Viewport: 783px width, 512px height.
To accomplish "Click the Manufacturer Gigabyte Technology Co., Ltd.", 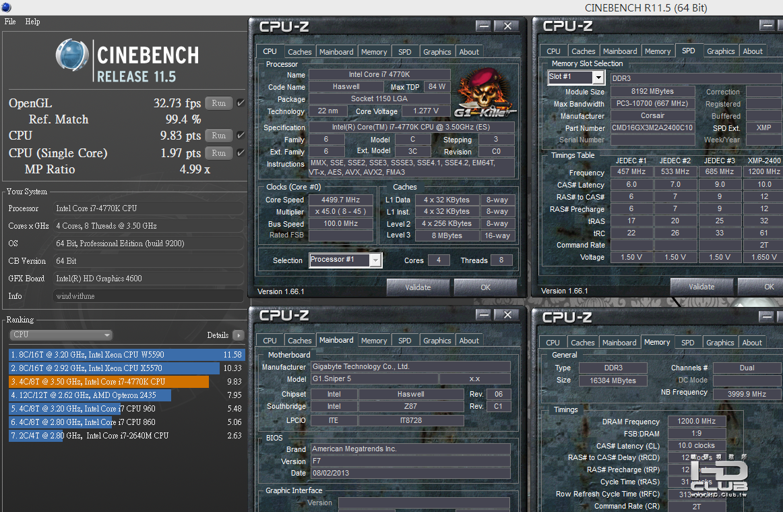I will coord(410,366).
